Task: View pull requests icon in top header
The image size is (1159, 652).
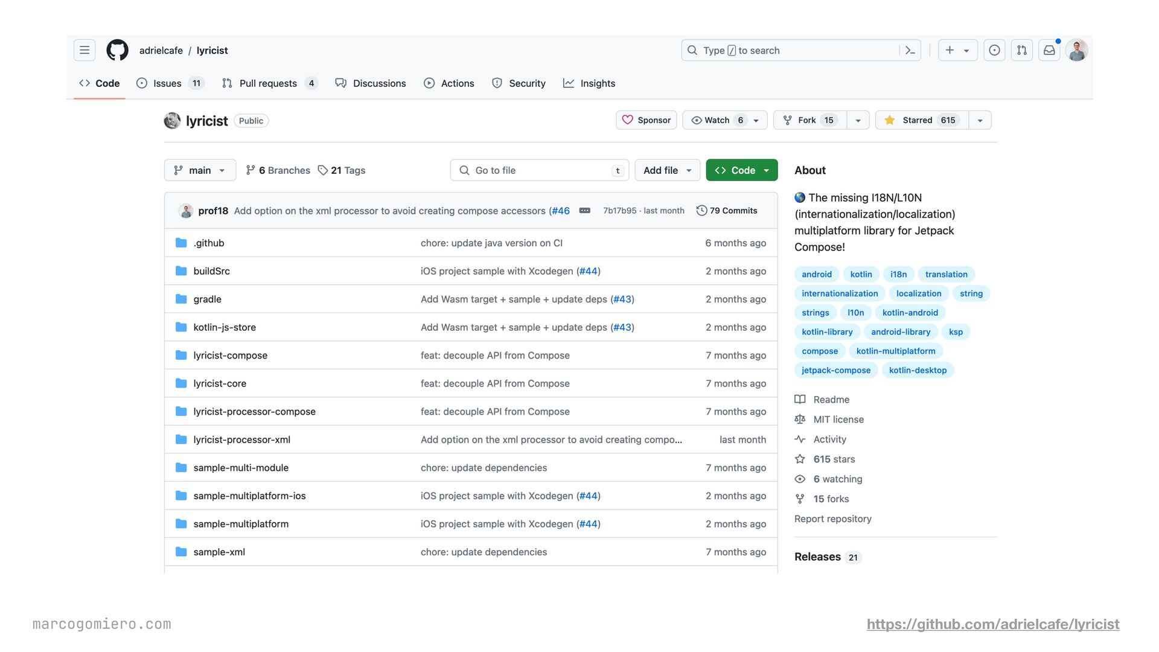Action: click(x=1022, y=50)
